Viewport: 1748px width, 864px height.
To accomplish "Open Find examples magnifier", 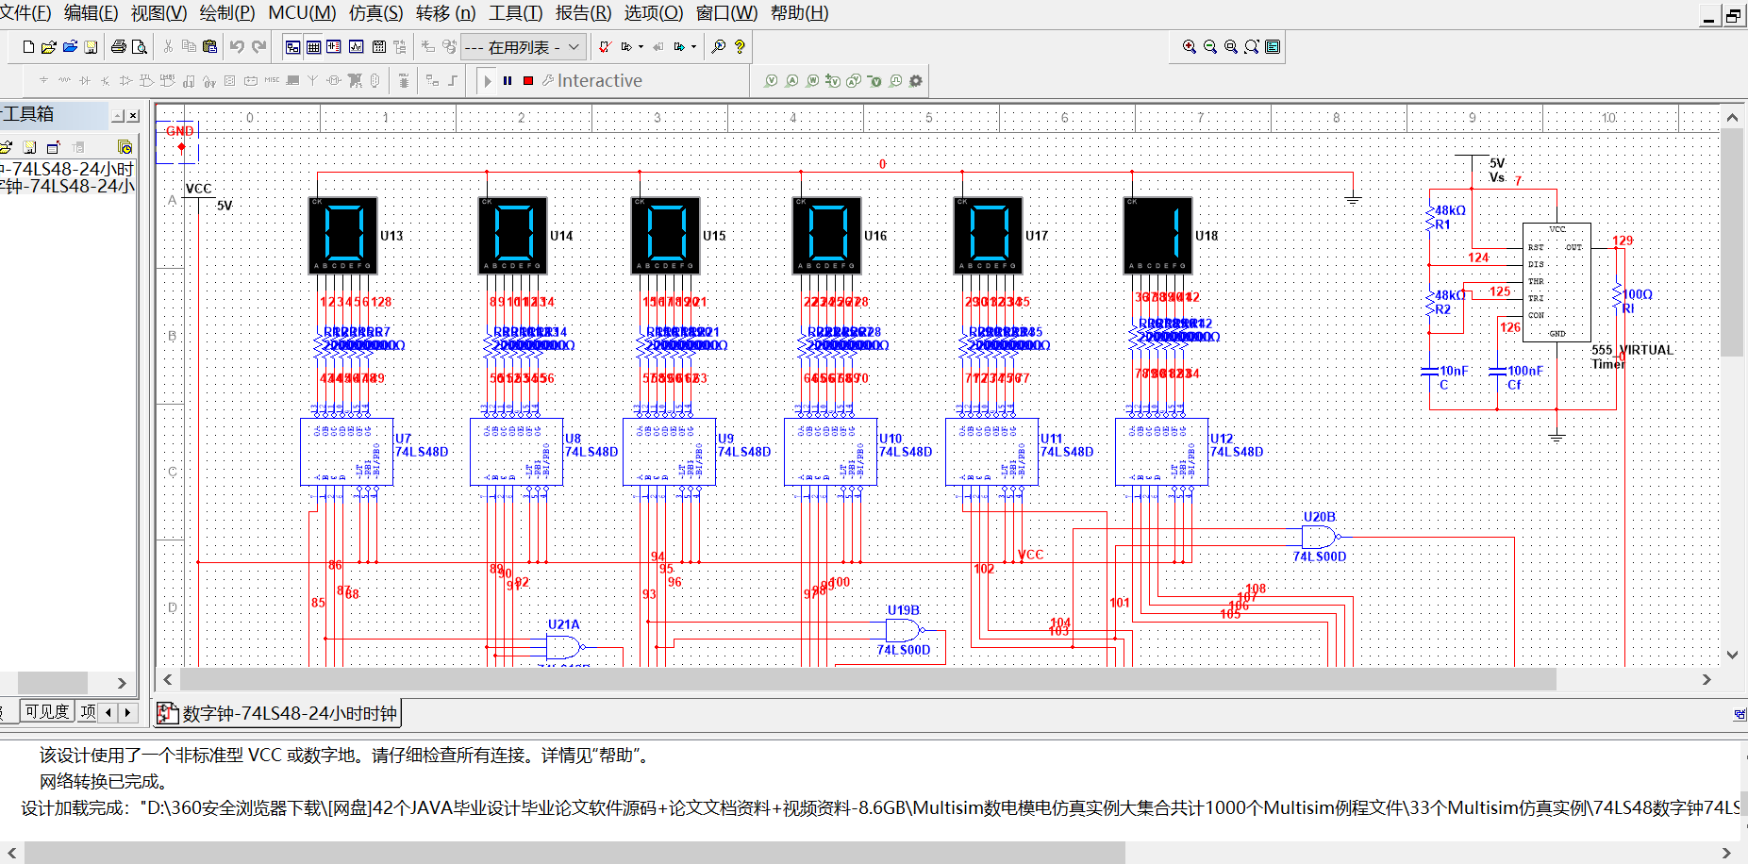I will coord(719,46).
